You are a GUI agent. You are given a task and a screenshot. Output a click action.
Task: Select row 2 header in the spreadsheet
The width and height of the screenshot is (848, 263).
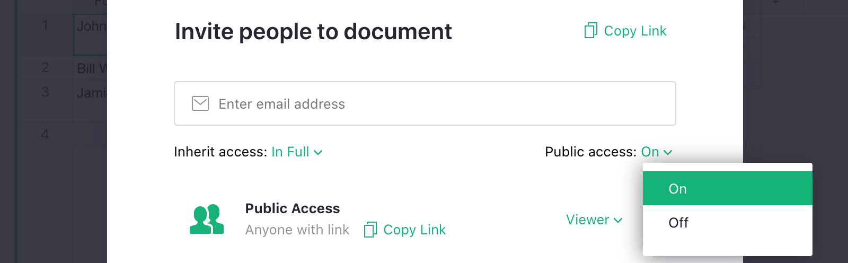[45, 68]
